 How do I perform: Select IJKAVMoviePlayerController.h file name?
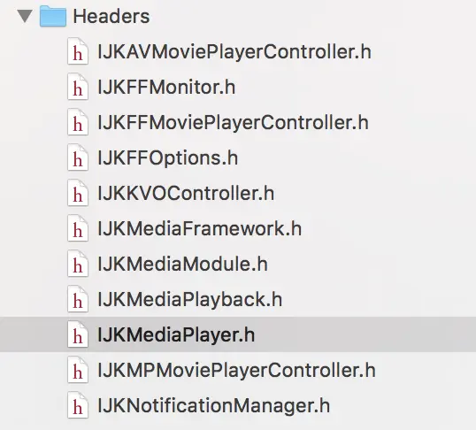point(234,52)
